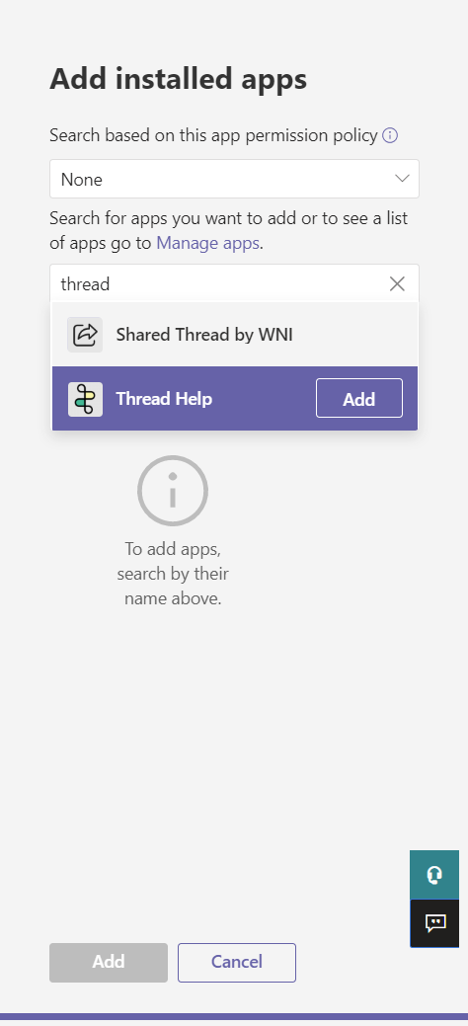Open the black chat feedback icon
The width and height of the screenshot is (468, 1026).
(434, 923)
